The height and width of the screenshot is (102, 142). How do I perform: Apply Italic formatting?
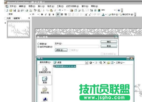click(x=46, y=14)
